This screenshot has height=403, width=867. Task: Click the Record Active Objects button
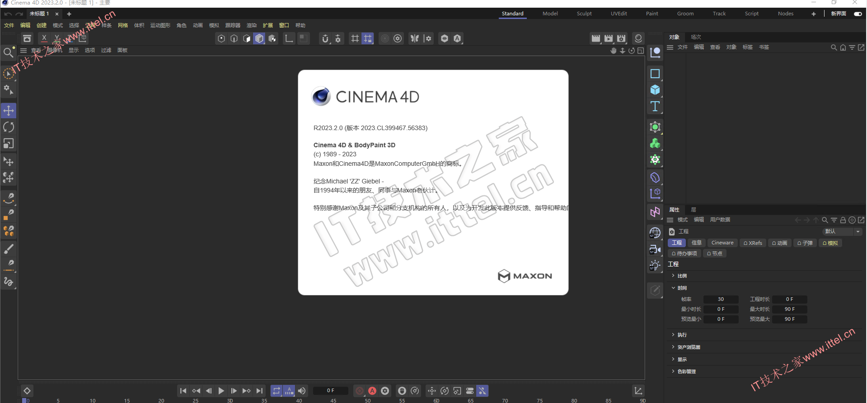pos(360,391)
